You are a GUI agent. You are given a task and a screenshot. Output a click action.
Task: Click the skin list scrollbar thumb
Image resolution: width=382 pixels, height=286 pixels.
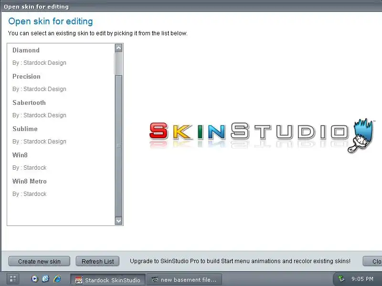tap(118, 146)
